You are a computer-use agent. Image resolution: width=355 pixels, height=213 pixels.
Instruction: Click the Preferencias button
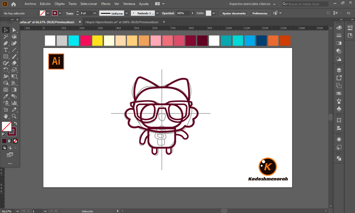[x=260, y=13]
